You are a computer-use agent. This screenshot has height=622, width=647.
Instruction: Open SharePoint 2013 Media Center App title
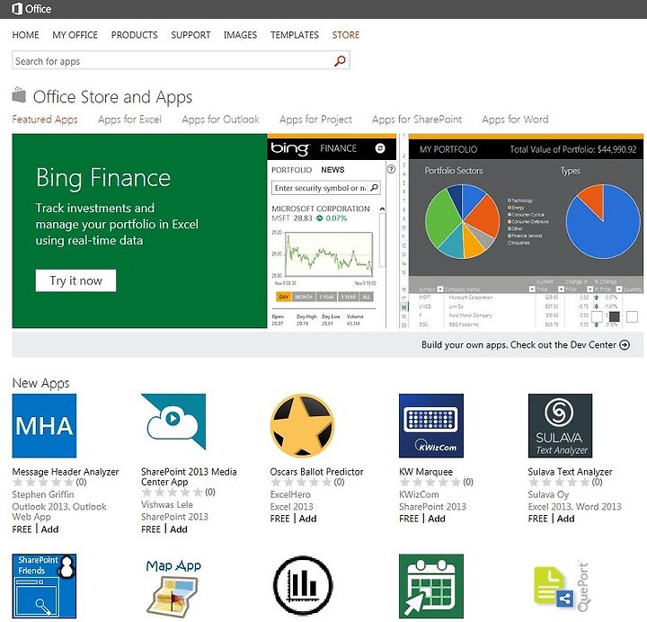(189, 476)
